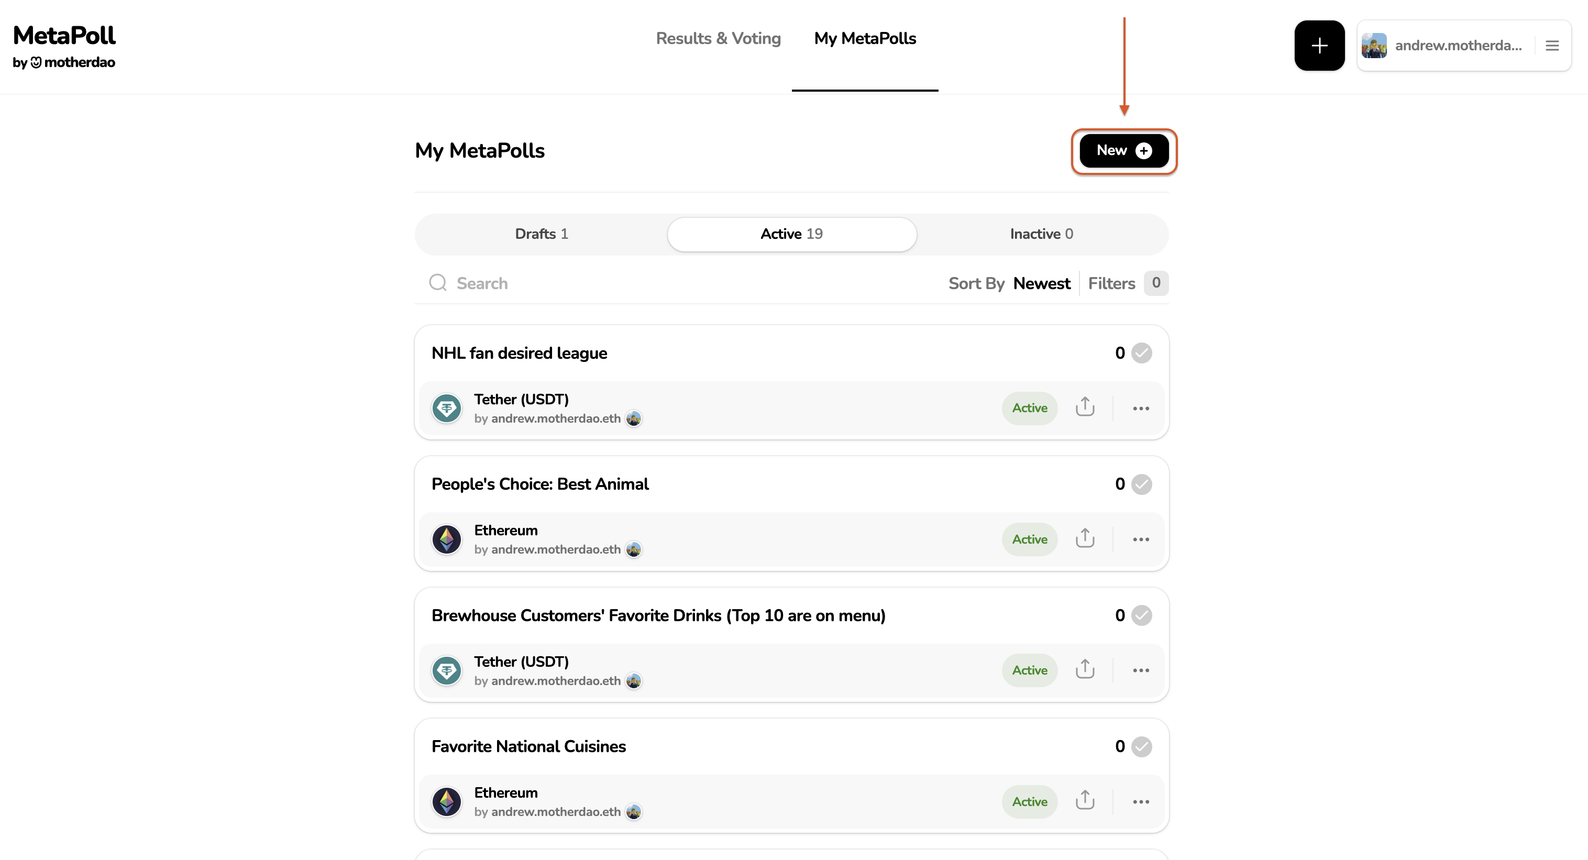Toggle the checkmark on People's Choice: Best Animal
This screenshot has height=860, width=1588.
pyautogui.click(x=1141, y=484)
